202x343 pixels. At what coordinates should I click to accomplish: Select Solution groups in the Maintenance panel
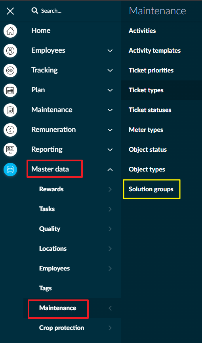[x=151, y=189]
